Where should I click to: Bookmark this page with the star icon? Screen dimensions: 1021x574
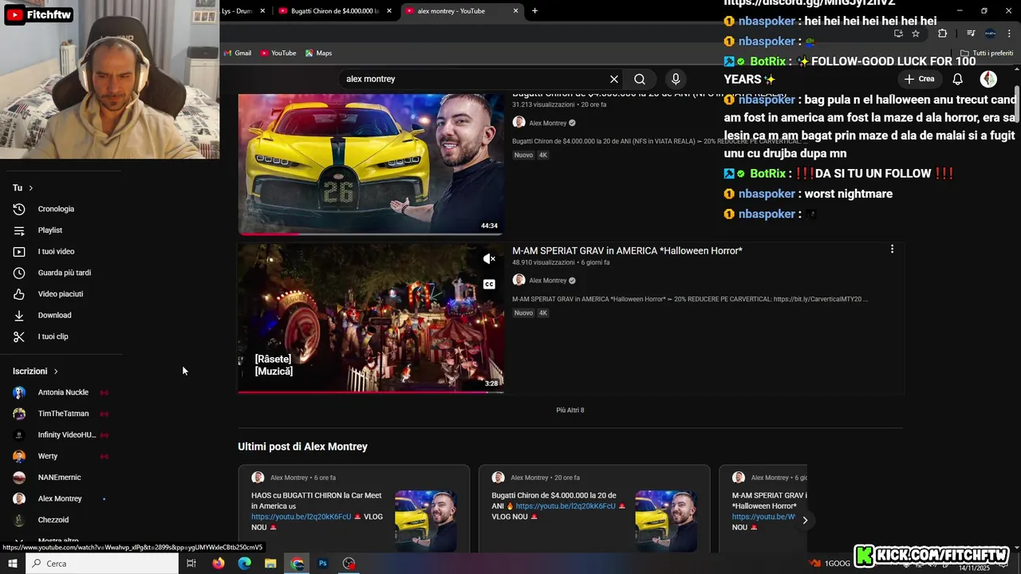[916, 33]
